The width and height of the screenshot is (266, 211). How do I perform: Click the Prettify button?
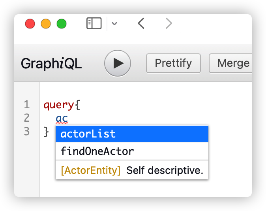[x=173, y=63]
